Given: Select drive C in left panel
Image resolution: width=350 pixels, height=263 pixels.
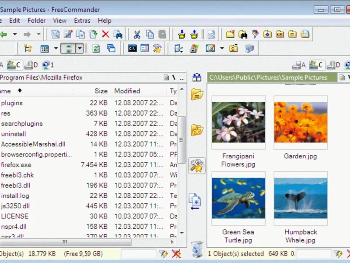Looking at the screenshot, I should [15, 65].
